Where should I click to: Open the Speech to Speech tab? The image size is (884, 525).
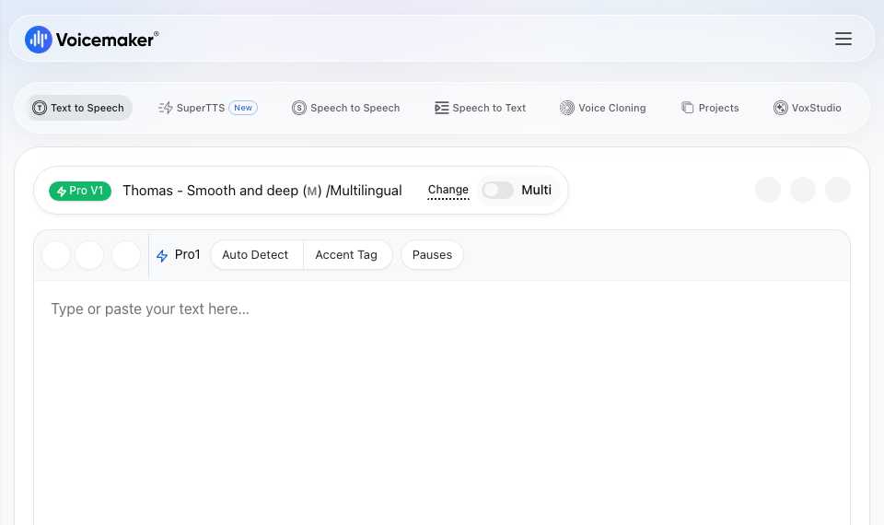click(x=345, y=108)
